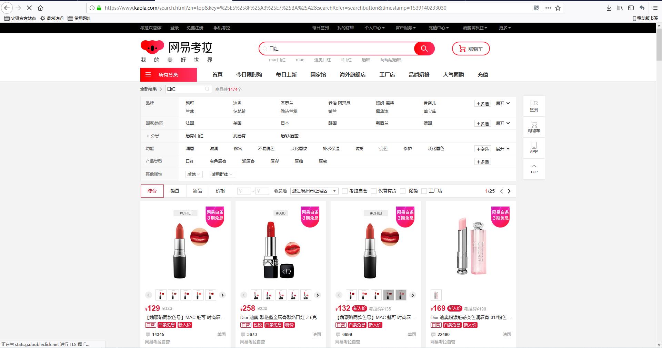Click the minimum price input field
Image resolution: width=662 pixels, height=348 pixels.
(x=244, y=191)
